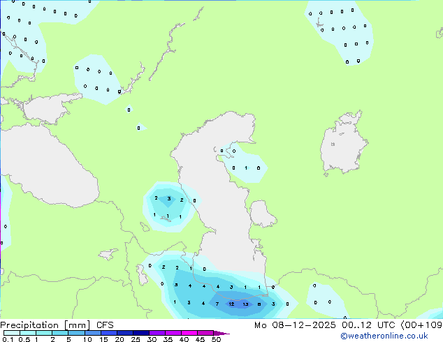Image resolution: width=443 pixels, height=342 pixels.
Task: Click the 30–35 mm purple legend swatch
Action: click(x=157, y=333)
